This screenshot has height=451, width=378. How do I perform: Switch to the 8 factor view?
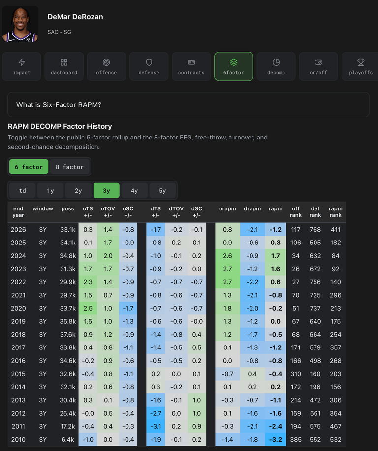(69, 167)
